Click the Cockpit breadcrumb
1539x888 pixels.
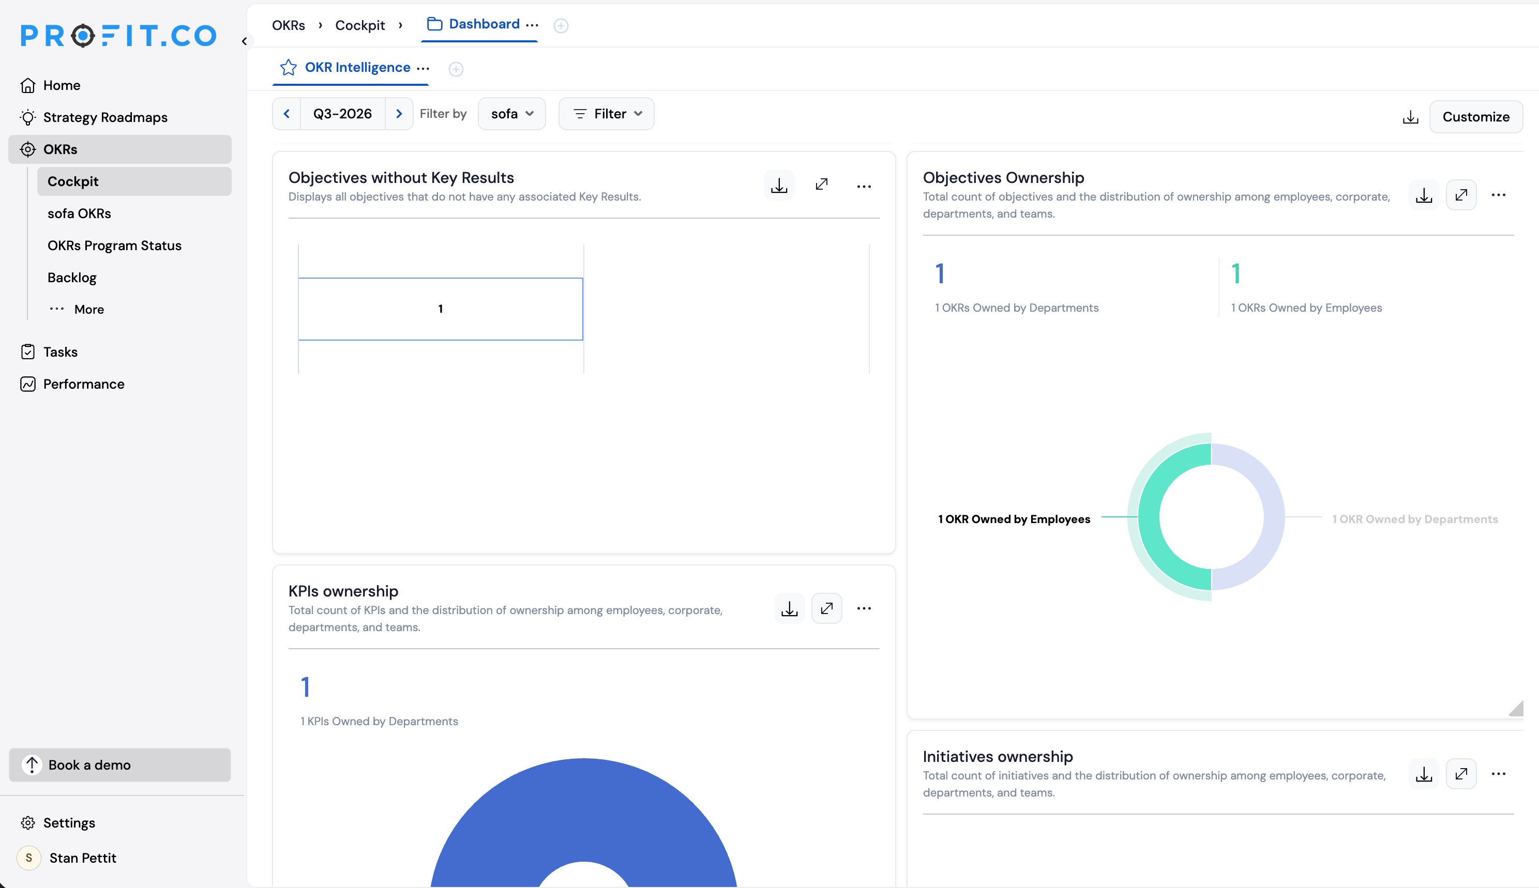click(360, 25)
